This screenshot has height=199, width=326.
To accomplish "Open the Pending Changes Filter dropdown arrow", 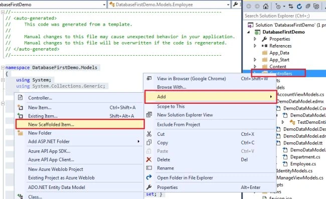I will [x=284, y=7].
